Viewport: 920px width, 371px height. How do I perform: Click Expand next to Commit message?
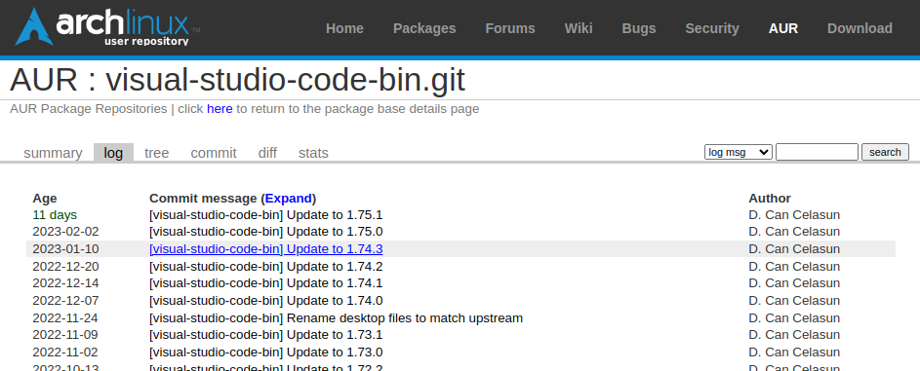[288, 199]
